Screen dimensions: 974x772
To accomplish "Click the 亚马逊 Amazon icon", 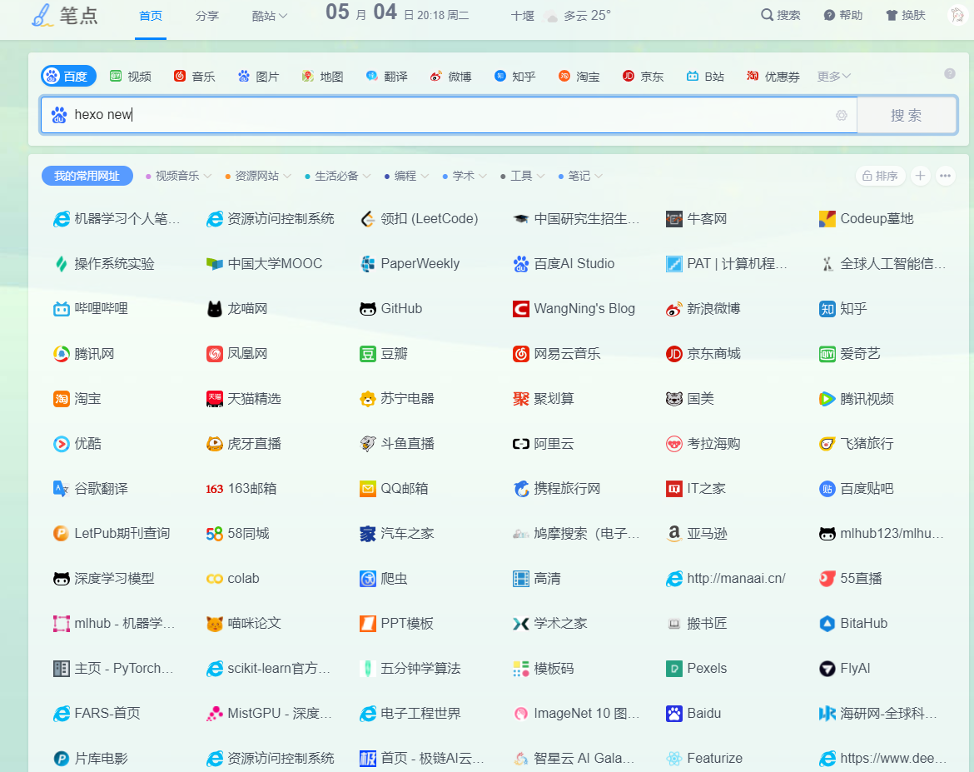I will point(674,533).
